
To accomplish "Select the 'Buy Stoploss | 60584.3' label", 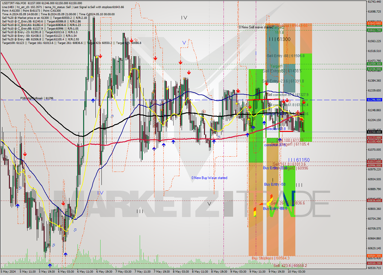I will [270, 258].
